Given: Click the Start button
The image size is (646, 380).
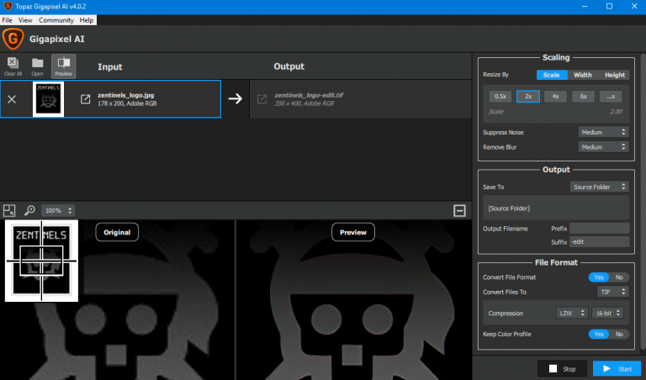Looking at the screenshot, I should click(x=617, y=369).
